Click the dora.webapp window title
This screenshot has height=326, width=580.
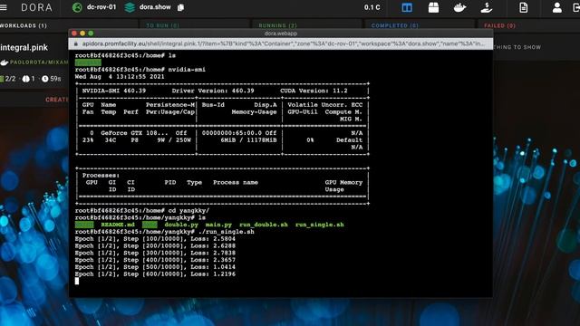(281, 34)
